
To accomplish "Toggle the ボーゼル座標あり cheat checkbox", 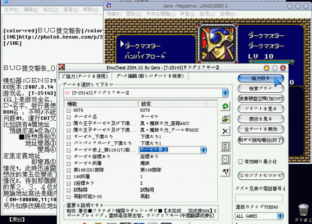I will (x=69, y=157).
